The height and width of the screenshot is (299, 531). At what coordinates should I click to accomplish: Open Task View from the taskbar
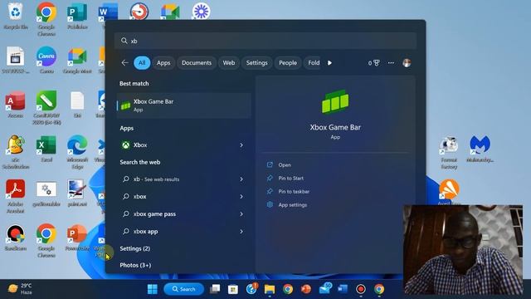click(215, 289)
